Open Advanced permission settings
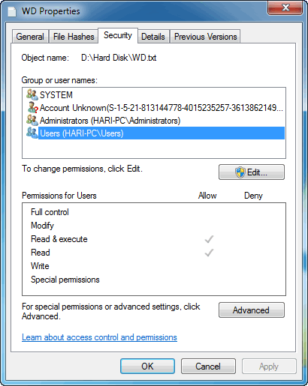Image resolution: width=308 pixels, height=386 pixels. 252,310
